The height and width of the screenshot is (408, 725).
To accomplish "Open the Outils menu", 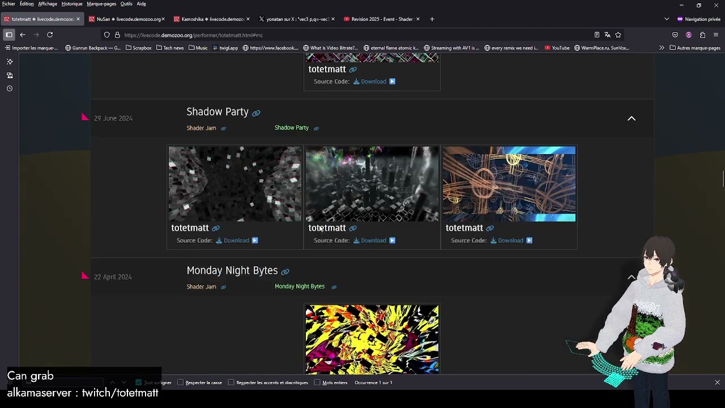I will coord(126,4).
